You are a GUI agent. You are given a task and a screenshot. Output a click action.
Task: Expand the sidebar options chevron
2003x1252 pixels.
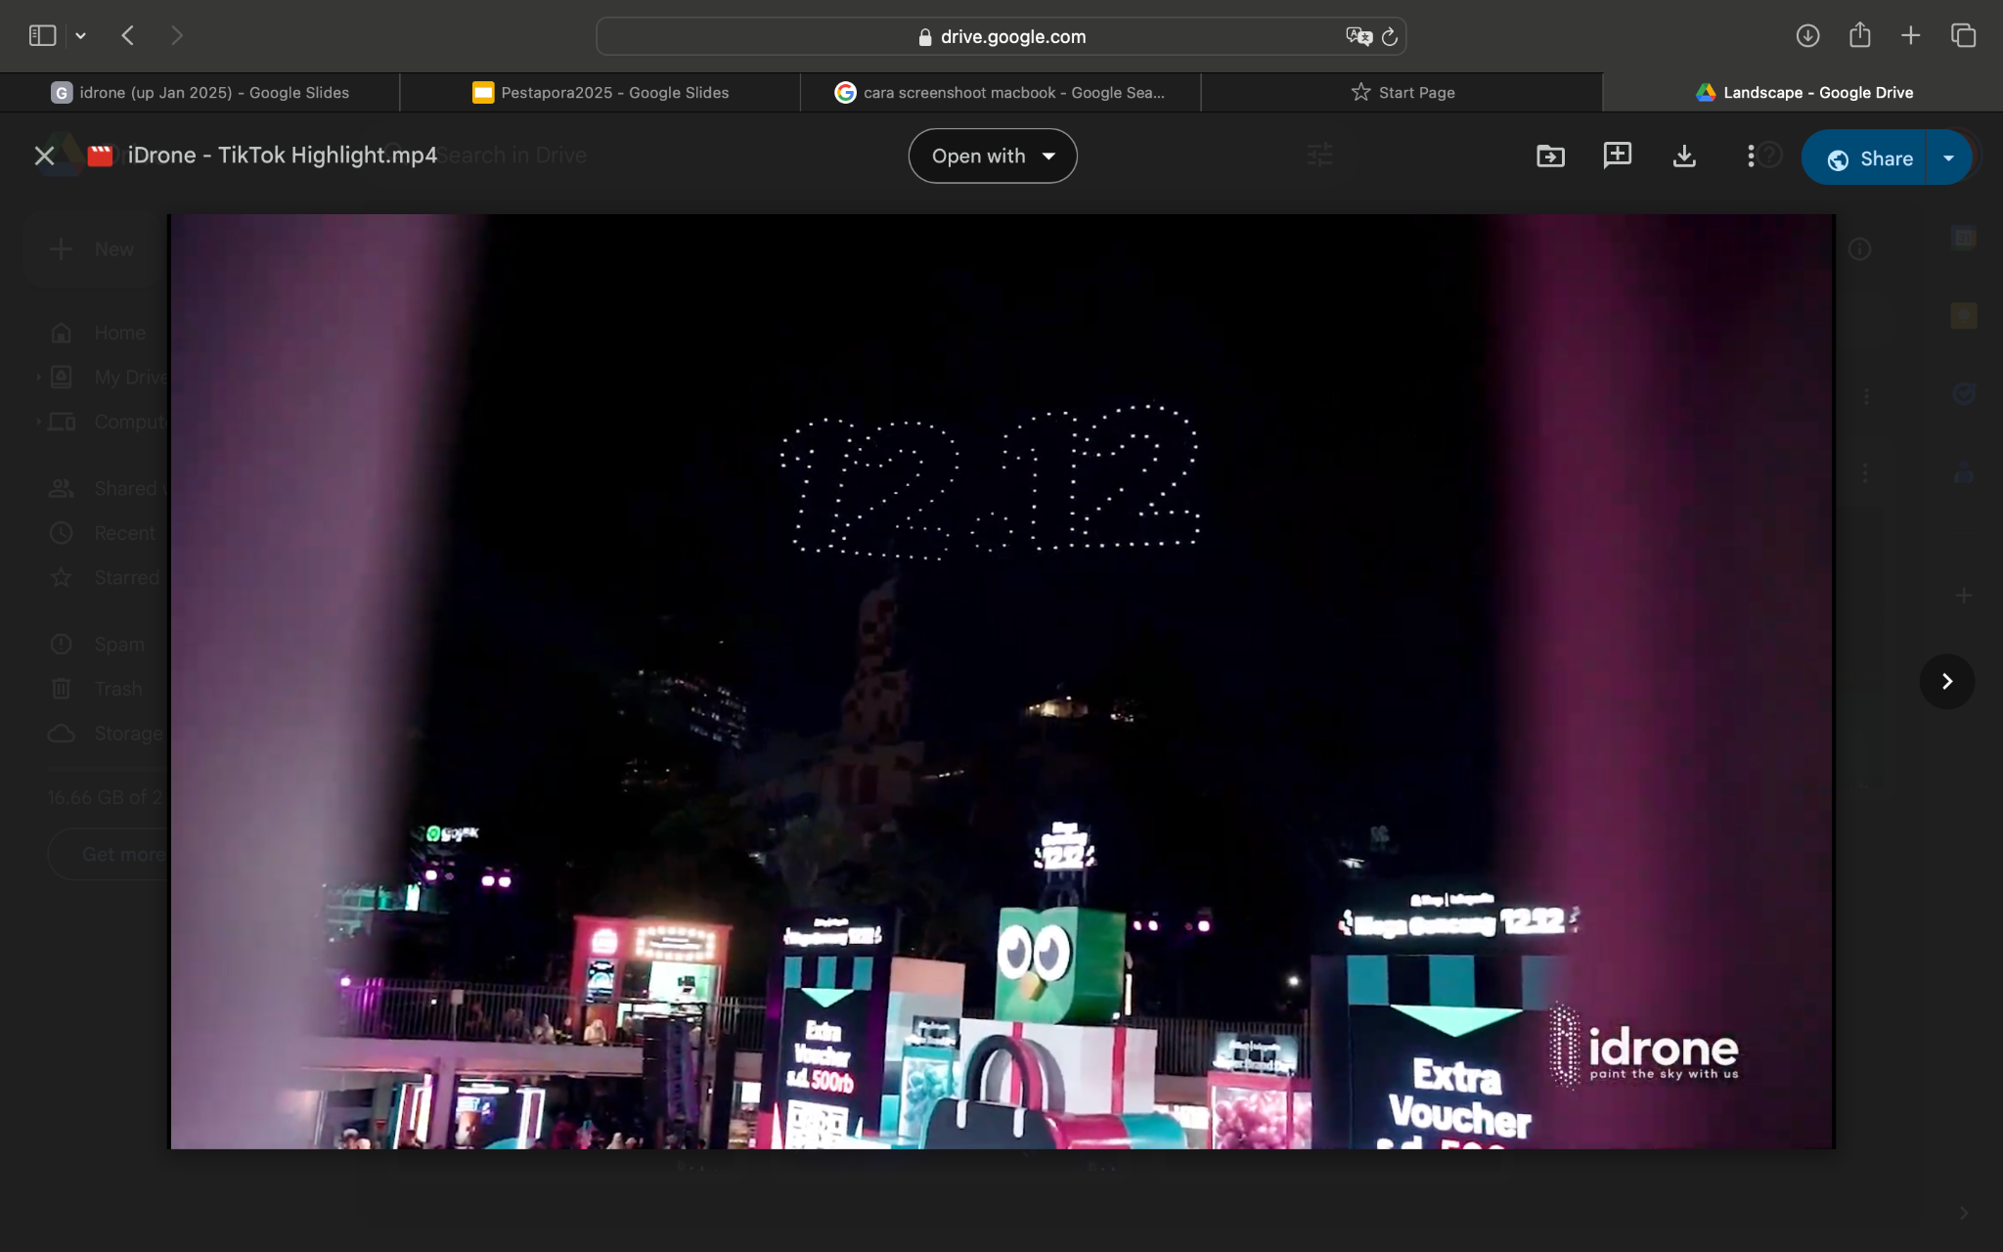tap(81, 36)
